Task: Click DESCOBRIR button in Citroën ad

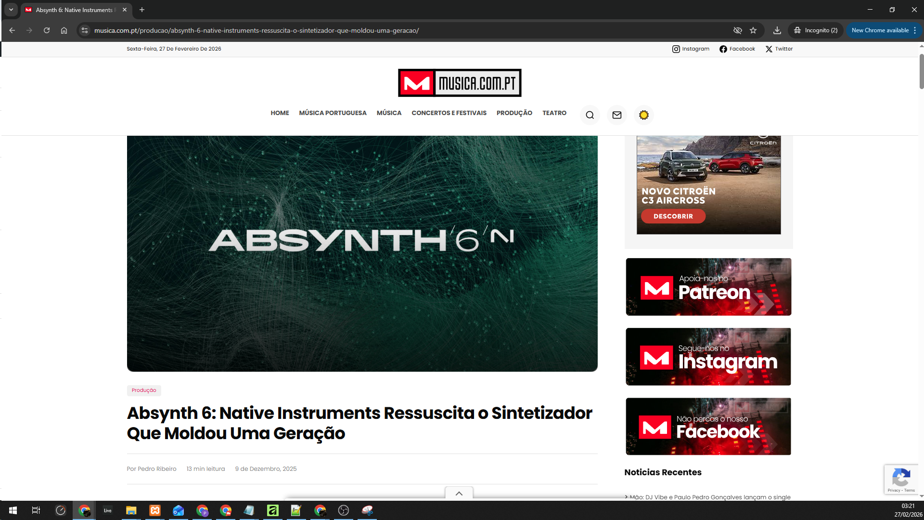Action: (673, 216)
